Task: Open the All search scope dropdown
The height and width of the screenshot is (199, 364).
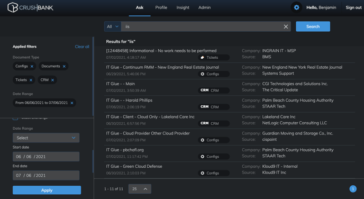Action: click(113, 26)
